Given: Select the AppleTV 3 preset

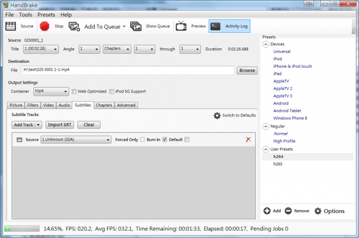Looking at the screenshot, I should tap(283, 96).
